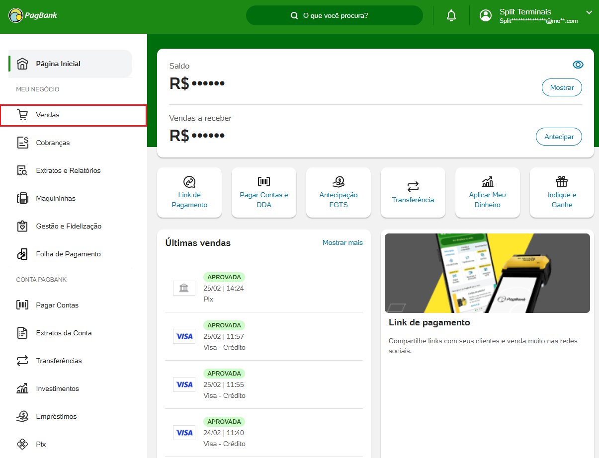Open the Antecipação FGTS shortcut card
Viewport: 599px width, 458px height.
click(339, 193)
